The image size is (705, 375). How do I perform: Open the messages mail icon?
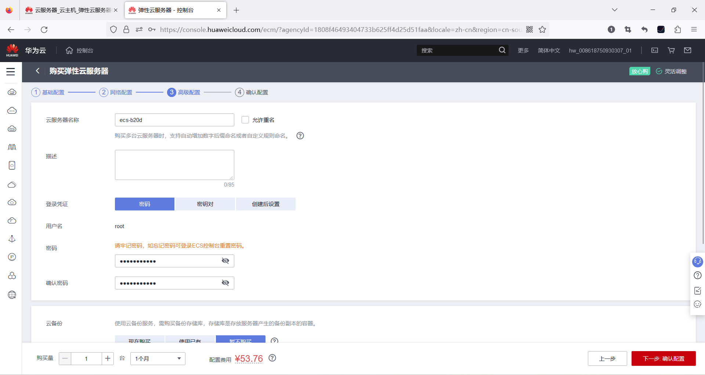688,50
